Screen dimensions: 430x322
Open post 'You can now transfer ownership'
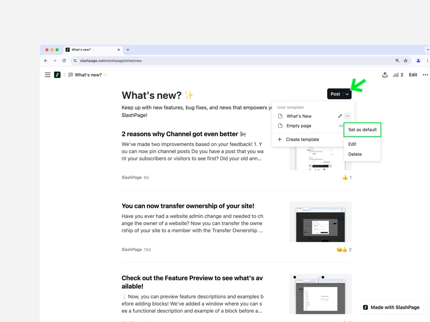pos(188,206)
